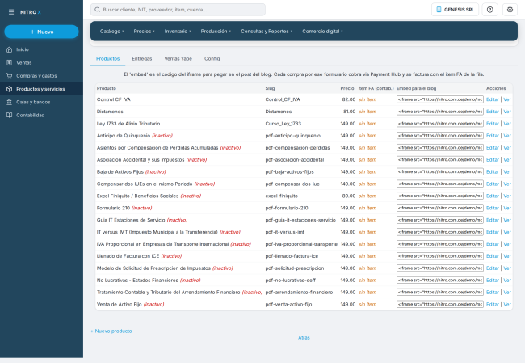The height and width of the screenshot is (363, 525).
Task: Switch to the Ventas Yape tab
Action: point(178,59)
